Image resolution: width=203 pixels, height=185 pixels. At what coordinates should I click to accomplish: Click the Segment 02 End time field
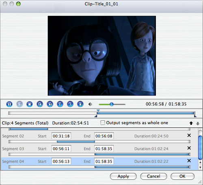tap(104, 136)
